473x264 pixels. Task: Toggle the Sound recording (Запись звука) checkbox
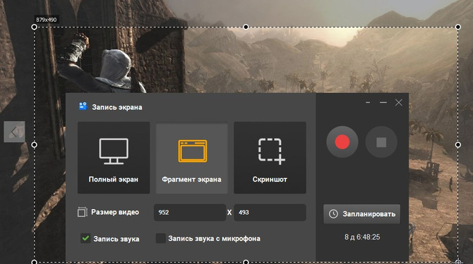click(x=85, y=238)
